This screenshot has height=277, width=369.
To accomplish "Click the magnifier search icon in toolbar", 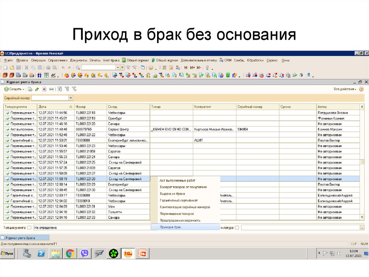I will coord(78,68).
